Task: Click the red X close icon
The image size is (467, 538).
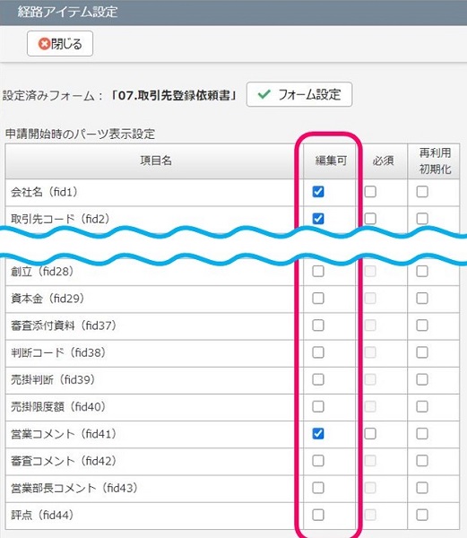Action: 44,44
